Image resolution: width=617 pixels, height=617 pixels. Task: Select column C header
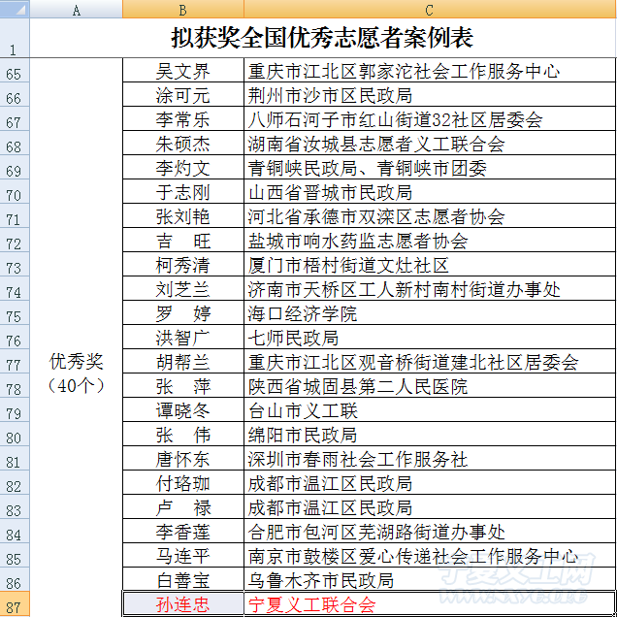tap(430, 9)
